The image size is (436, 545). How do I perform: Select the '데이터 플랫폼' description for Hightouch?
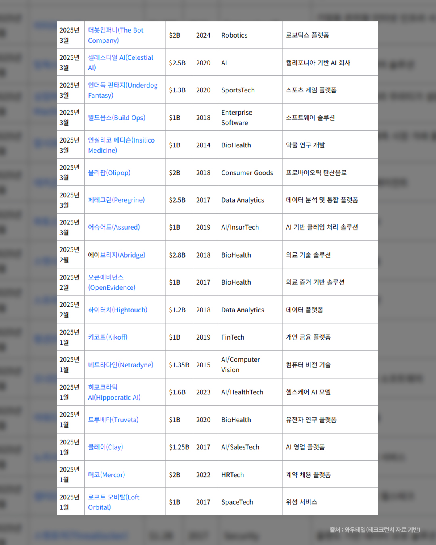[x=304, y=310]
